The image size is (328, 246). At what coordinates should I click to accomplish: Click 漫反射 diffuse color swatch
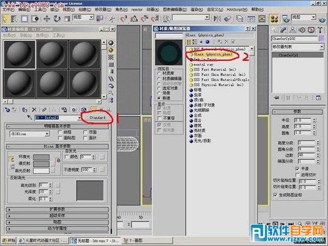tap(41, 164)
